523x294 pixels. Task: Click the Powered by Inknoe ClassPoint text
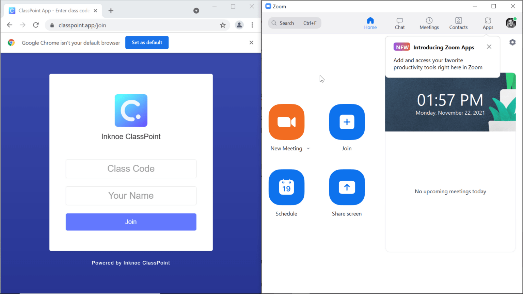click(x=131, y=263)
